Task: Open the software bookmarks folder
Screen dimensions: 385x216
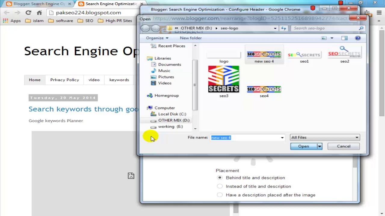Action: [61, 21]
